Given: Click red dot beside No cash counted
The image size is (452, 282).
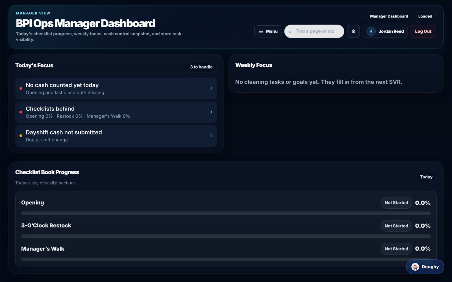Looking at the screenshot, I should coord(21,89).
